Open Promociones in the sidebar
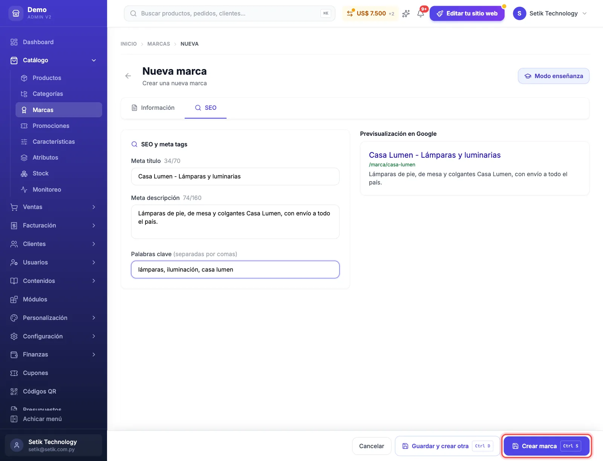The width and height of the screenshot is (603, 461). [x=59, y=126]
